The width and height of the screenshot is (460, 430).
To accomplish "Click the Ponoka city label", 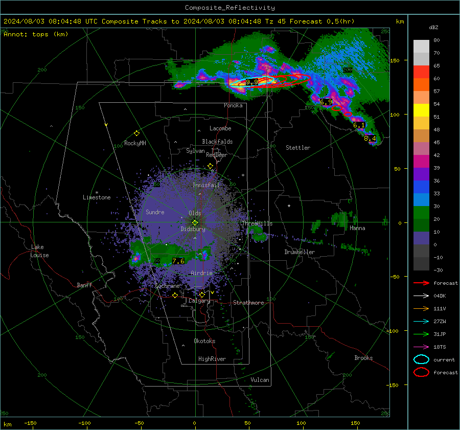I will (x=233, y=105).
